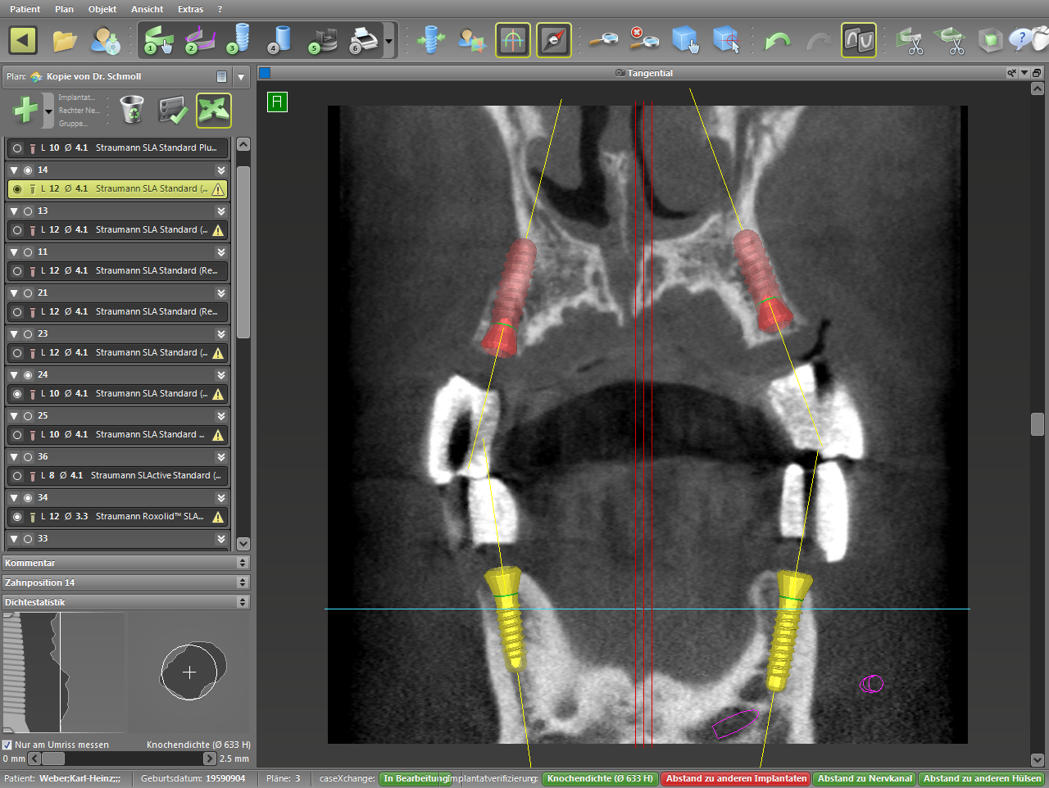Select the blue cube with cursor tool
This screenshot has width=1049, height=788.
(x=726, y=40)
